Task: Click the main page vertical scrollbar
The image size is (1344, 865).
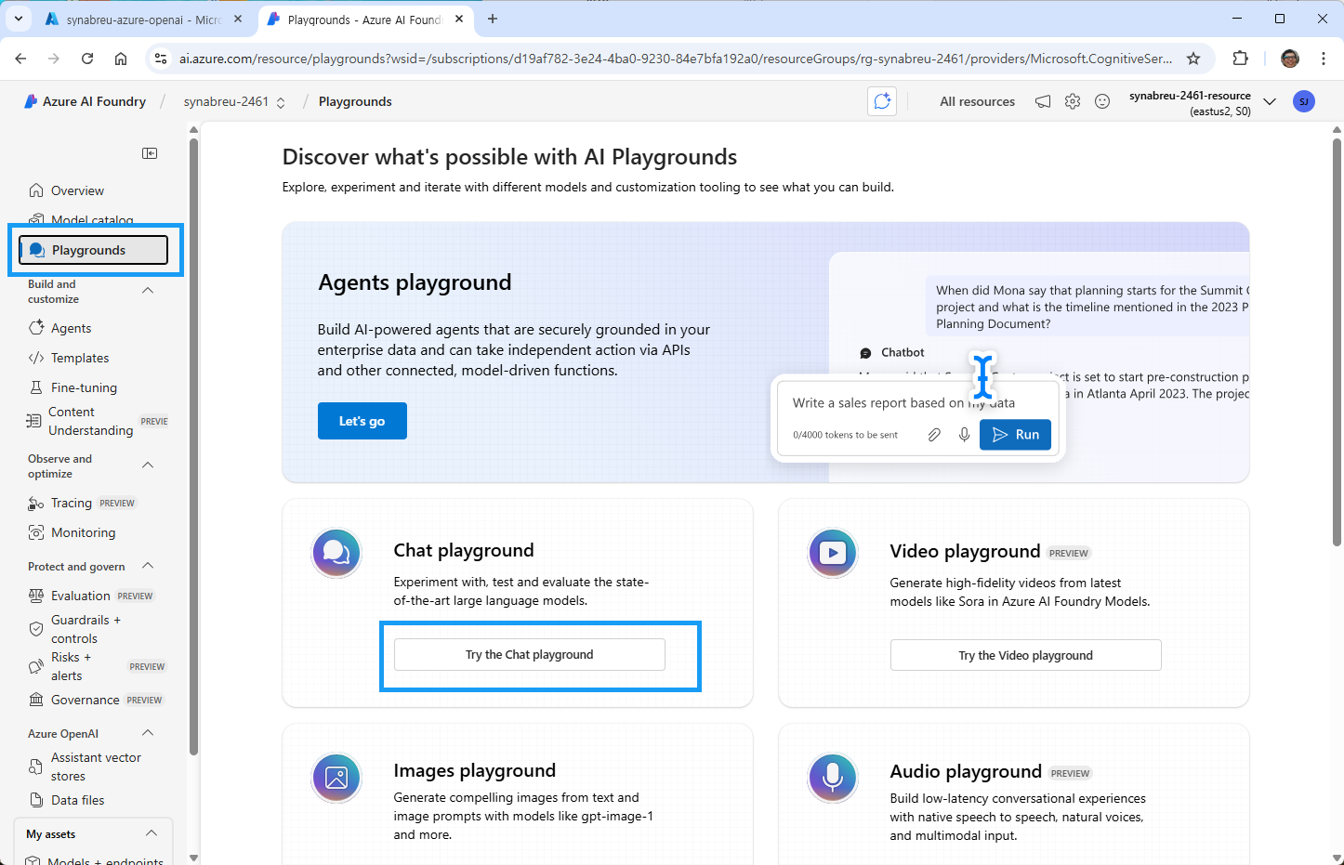Action: [x=1337, y=342]
